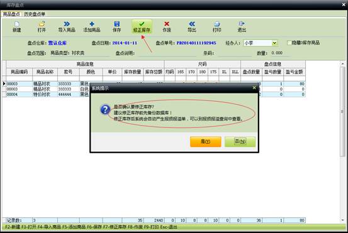Toggle the 隐藏0库存商品 checkbox

tap(289, 43)
